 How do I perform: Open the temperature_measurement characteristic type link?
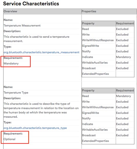click(41, 52)
